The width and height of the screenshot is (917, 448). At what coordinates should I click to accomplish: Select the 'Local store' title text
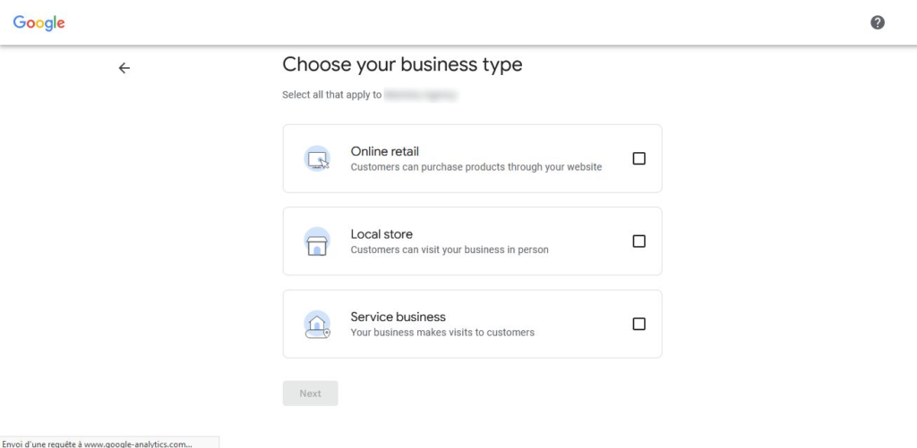[381, 234]
